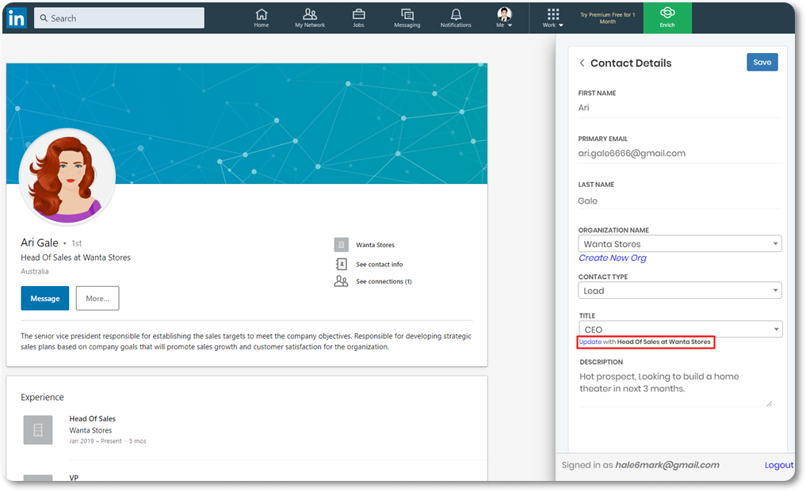Screen dimensions: 806x492
Task: Go back using the Contact Details arrow
Action: tap(582, 63)
